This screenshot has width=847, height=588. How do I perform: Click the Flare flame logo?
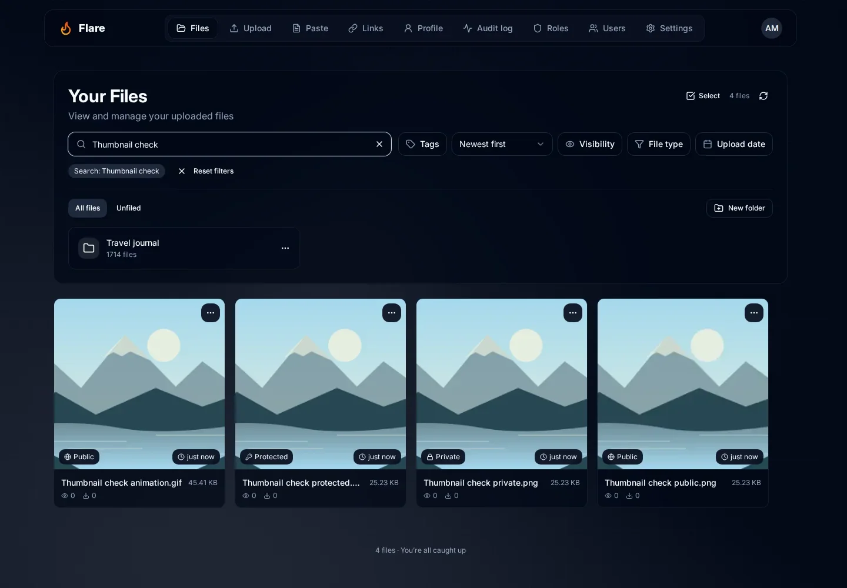(x=66, y=28)
